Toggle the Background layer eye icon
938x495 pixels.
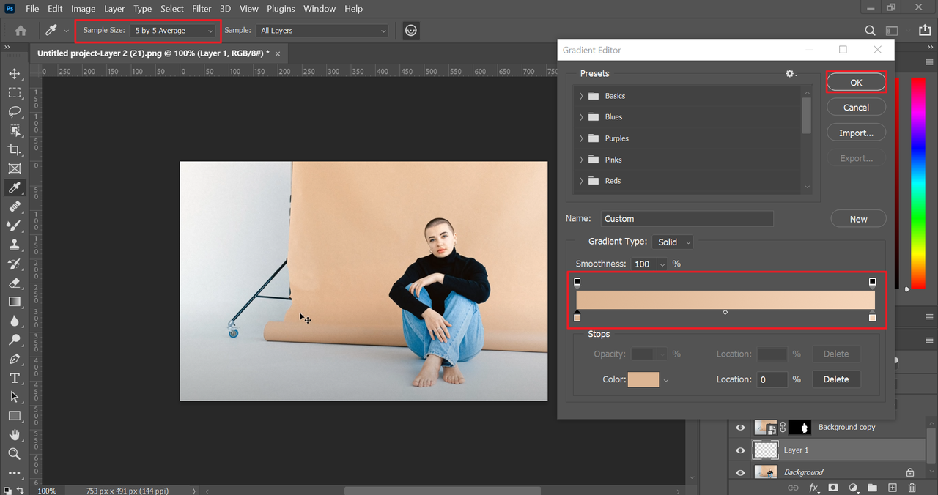(740, 472)
